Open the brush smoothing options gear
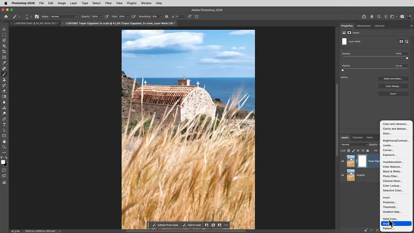414x233 pixels. click(167, 16)
